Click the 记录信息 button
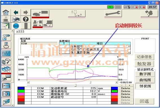Viewport: 160px width, 109px height. 144,57
